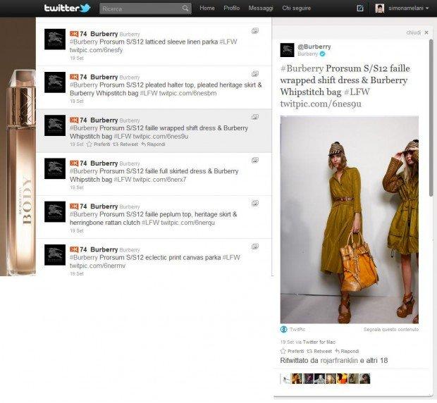Click Burberry avatar on pleated halter top tweet
This screenshot has width=437, height=403.
coord(55,82)
